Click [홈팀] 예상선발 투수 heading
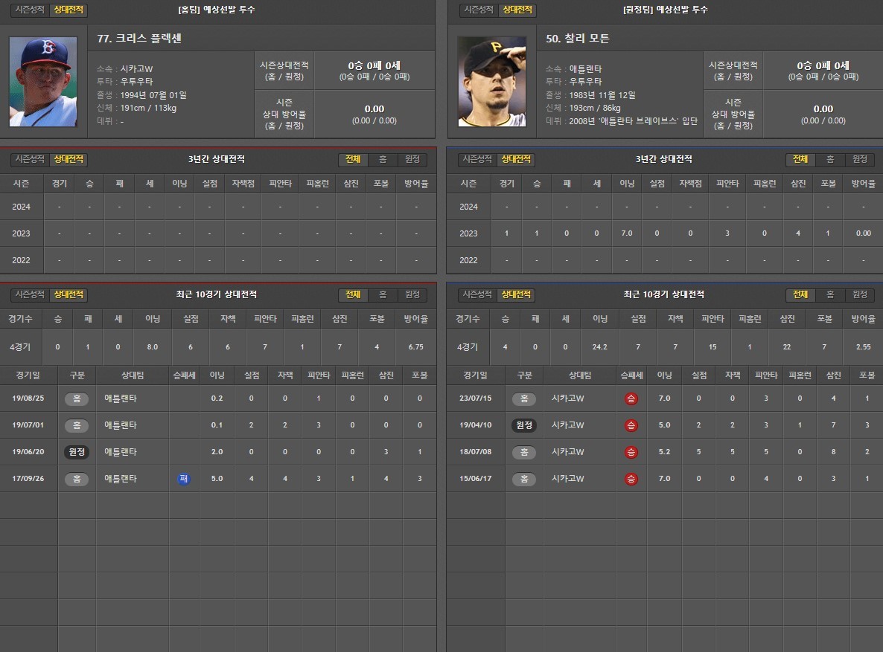This screenshot has height=652, width=883. click(217, 10)
